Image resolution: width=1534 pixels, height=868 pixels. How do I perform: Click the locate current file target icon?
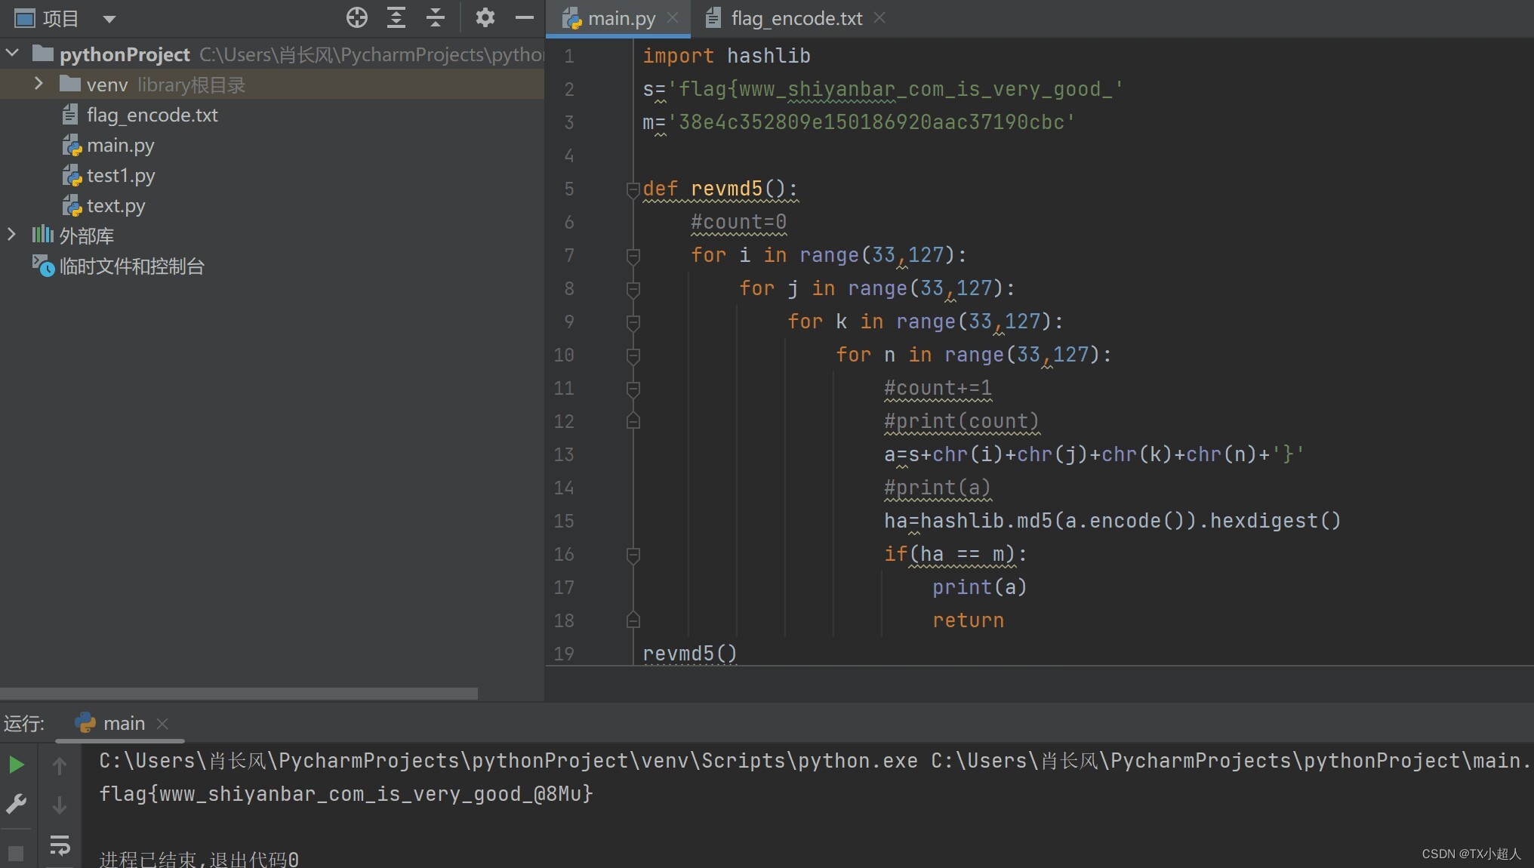tap(357, 17)
